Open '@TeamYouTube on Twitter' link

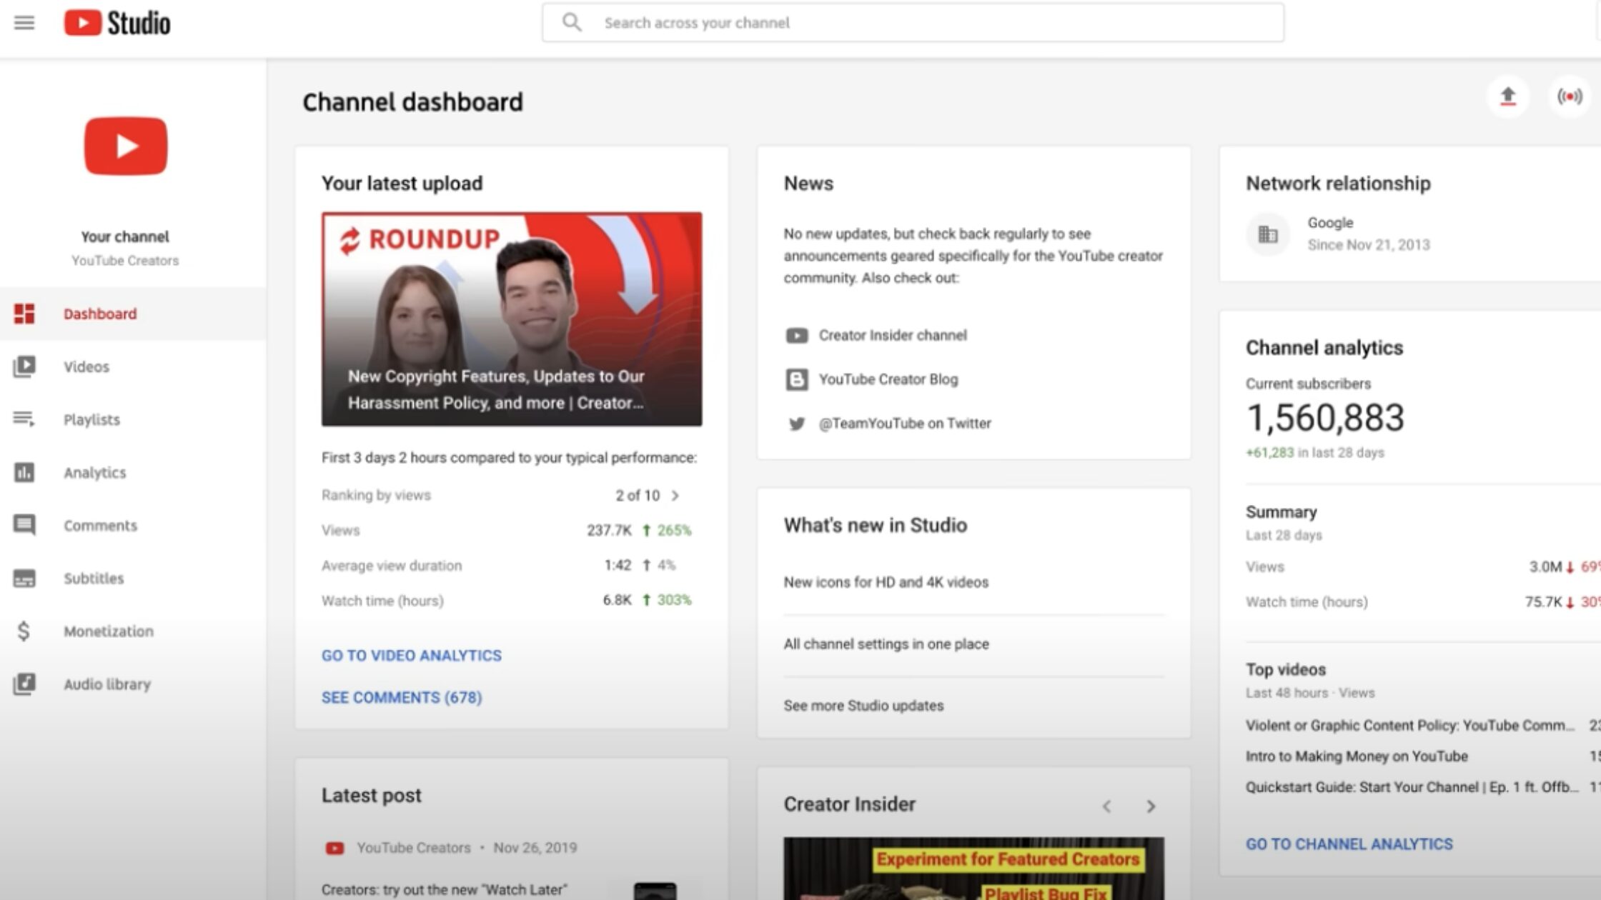905,423
